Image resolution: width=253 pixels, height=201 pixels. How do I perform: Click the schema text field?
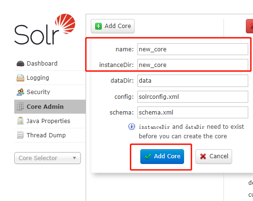coord(193,112)
